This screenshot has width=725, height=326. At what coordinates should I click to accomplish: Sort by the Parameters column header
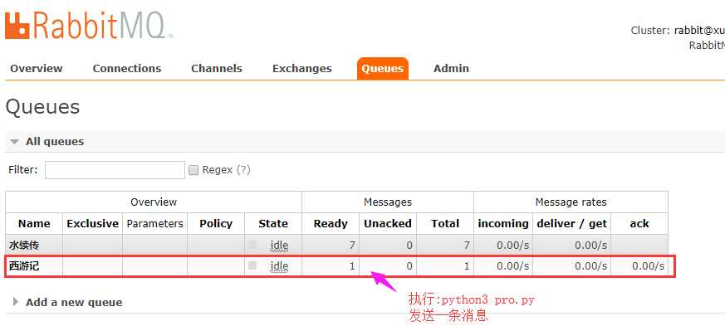pyautogui.click(x=155, y=223)
